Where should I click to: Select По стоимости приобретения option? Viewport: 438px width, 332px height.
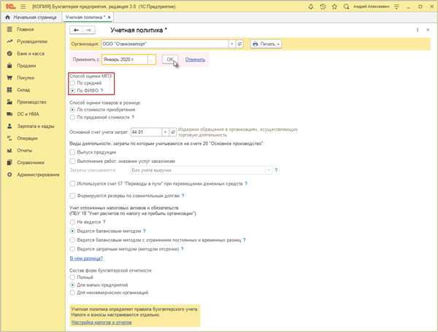pyautogui.click(x=72, y=110)
